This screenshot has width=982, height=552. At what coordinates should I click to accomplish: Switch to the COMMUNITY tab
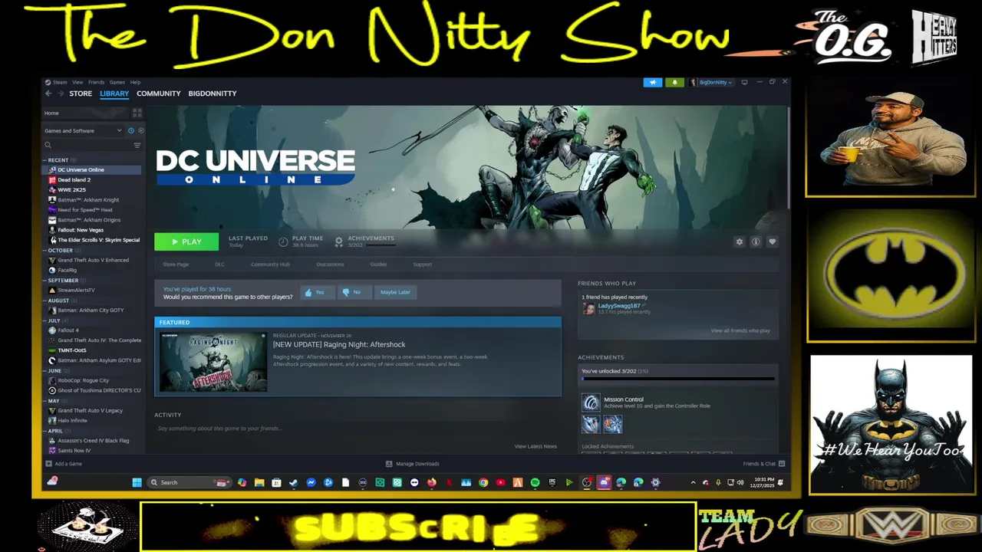[x=159, y=94]
